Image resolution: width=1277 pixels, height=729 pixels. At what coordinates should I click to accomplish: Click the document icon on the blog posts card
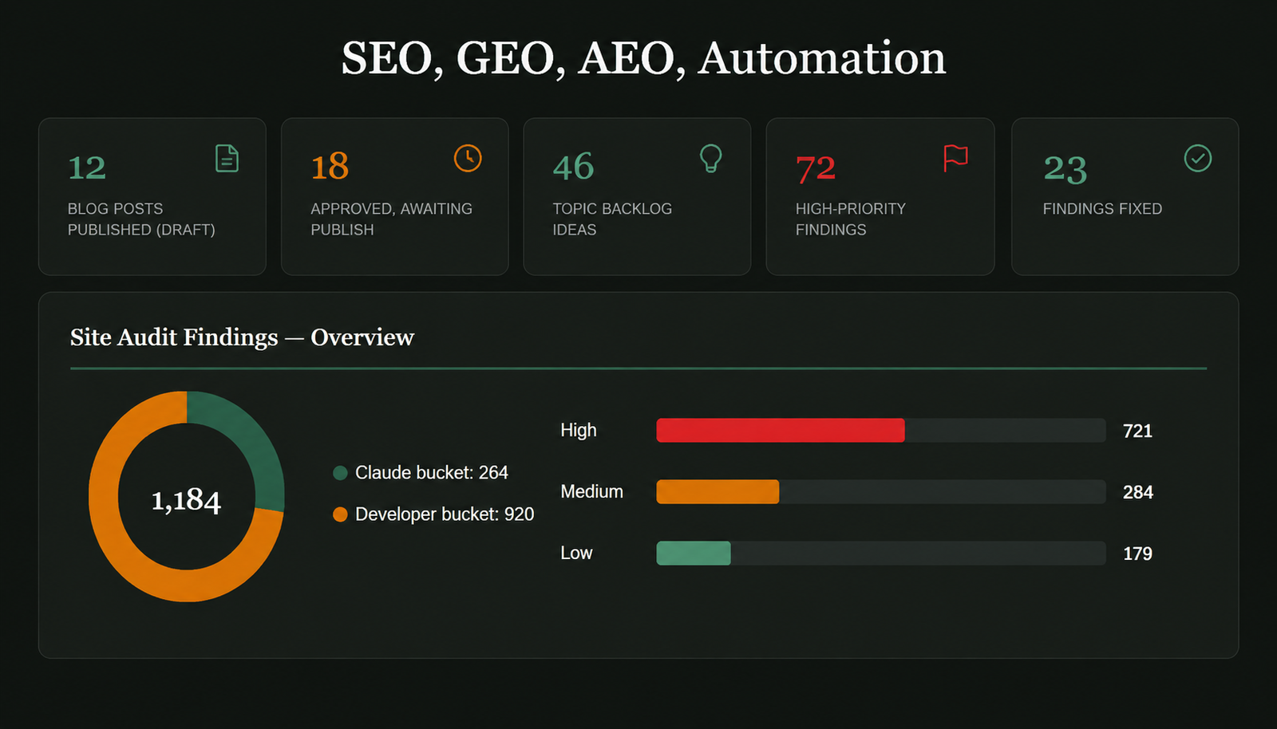(227, 158)
